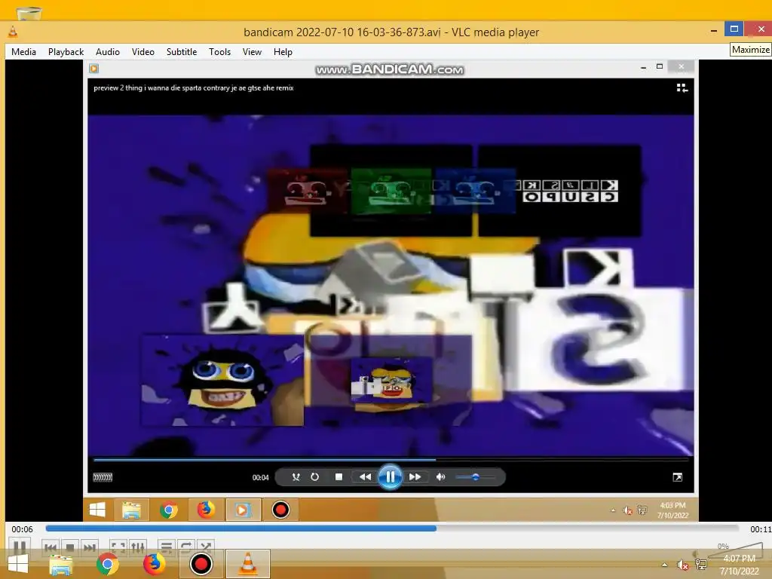Open the Playback menu

(66, 52)
